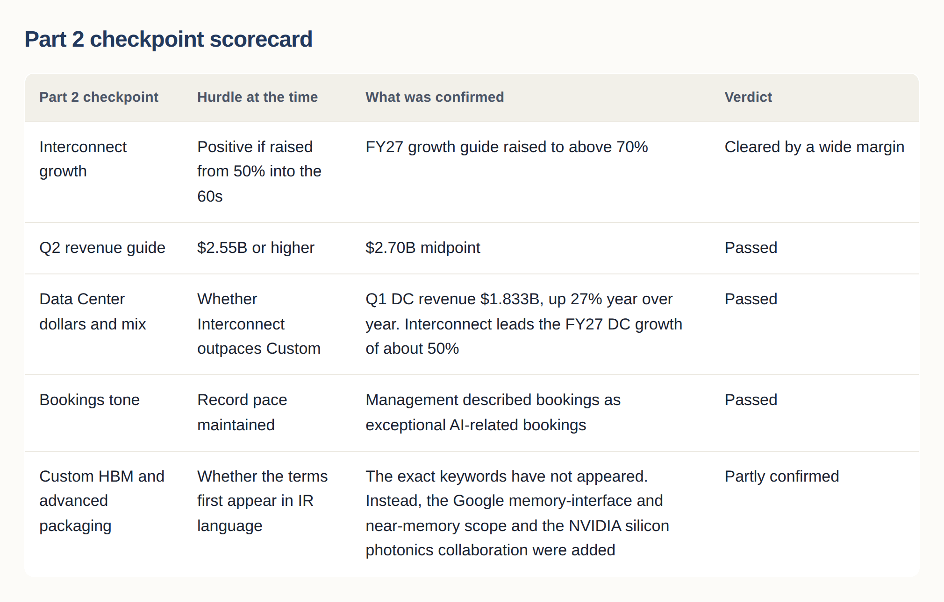Click the 'Verdict' column header
944x602 pixels.
(748, 97)
